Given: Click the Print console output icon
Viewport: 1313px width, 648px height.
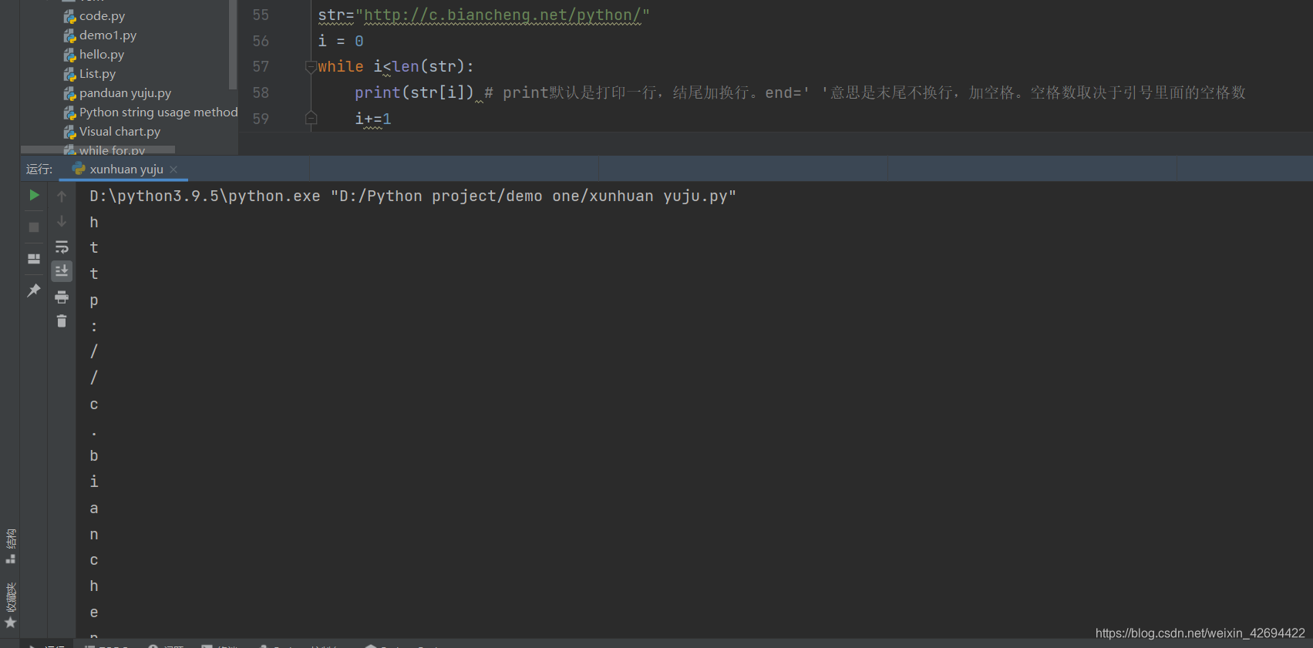Looking at the screenshot, I should [62, 297].
